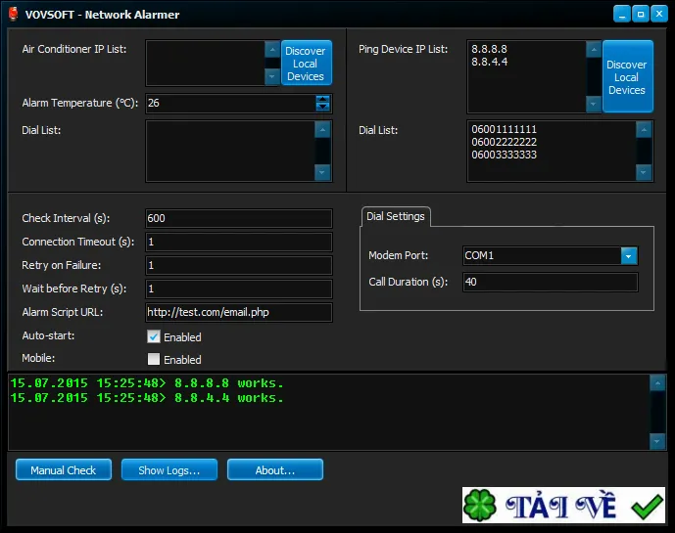Click the green clover icon in banner
Viewport: 675px width, 533px height.
[x=480, y=506]
